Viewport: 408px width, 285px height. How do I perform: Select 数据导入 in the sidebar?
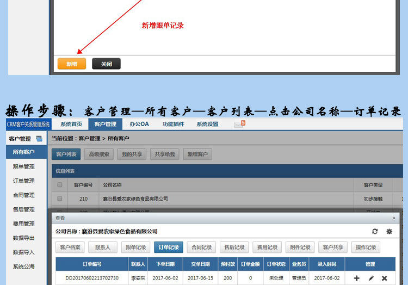(x=24, y=252)
